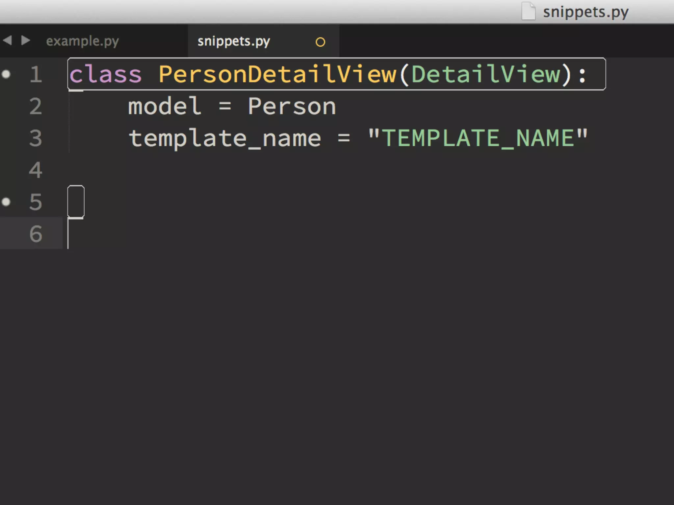Click the forward tab navigation arrow
This screenshot has height=505, width=674.
point(26,40)
